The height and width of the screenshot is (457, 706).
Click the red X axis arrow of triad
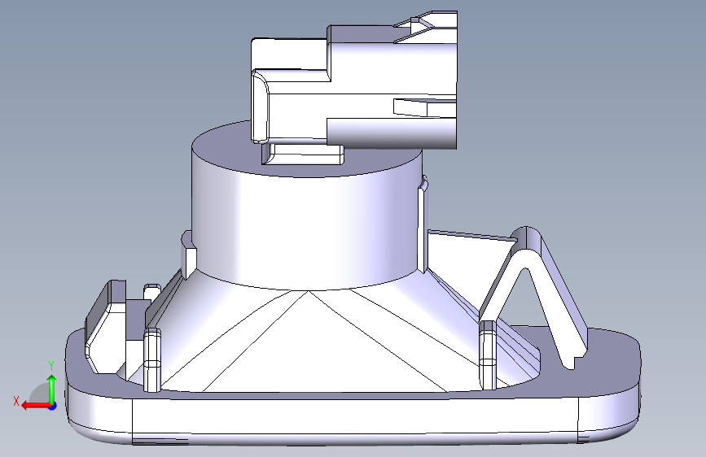point(35,406)
